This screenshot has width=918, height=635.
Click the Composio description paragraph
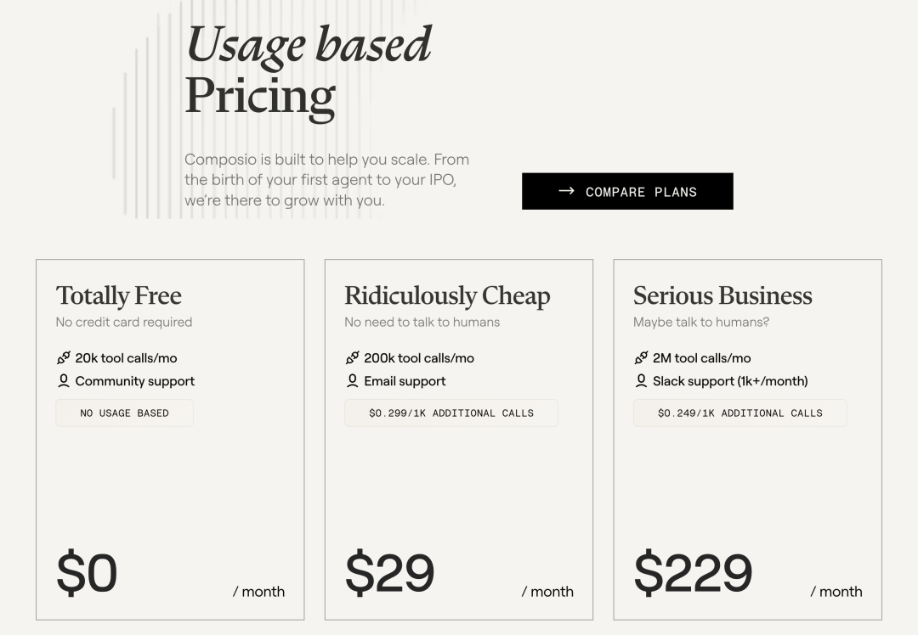[326, 180]
